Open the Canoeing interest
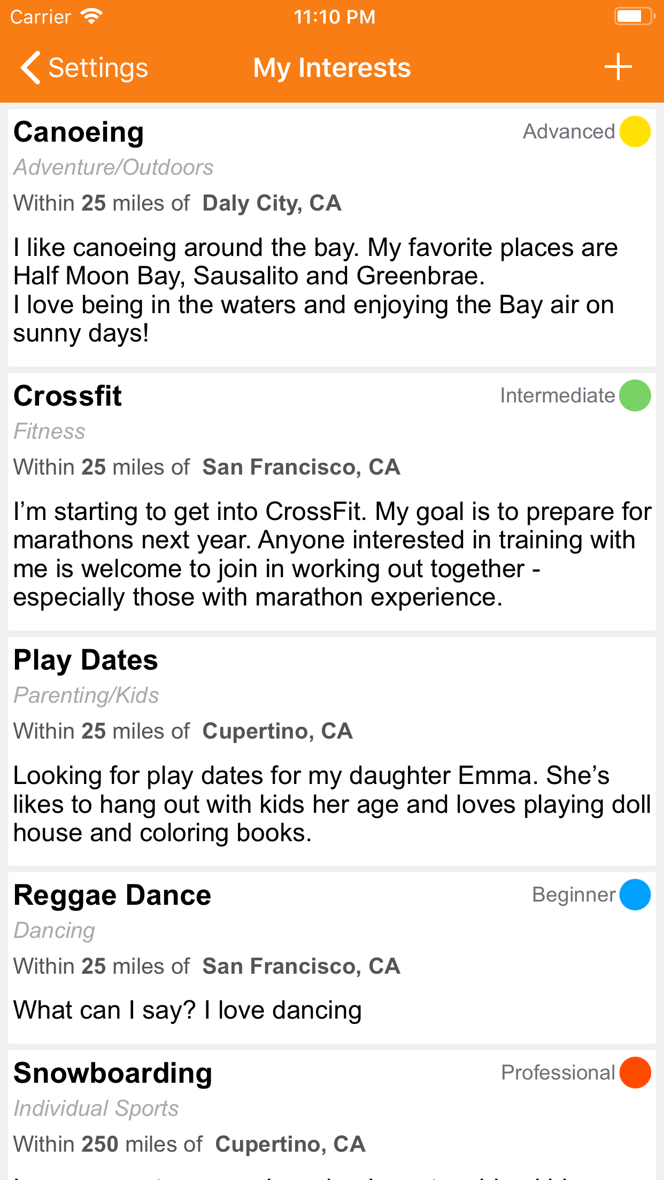The width and height of the screenshot is (664, 1180). pos(79,132)
